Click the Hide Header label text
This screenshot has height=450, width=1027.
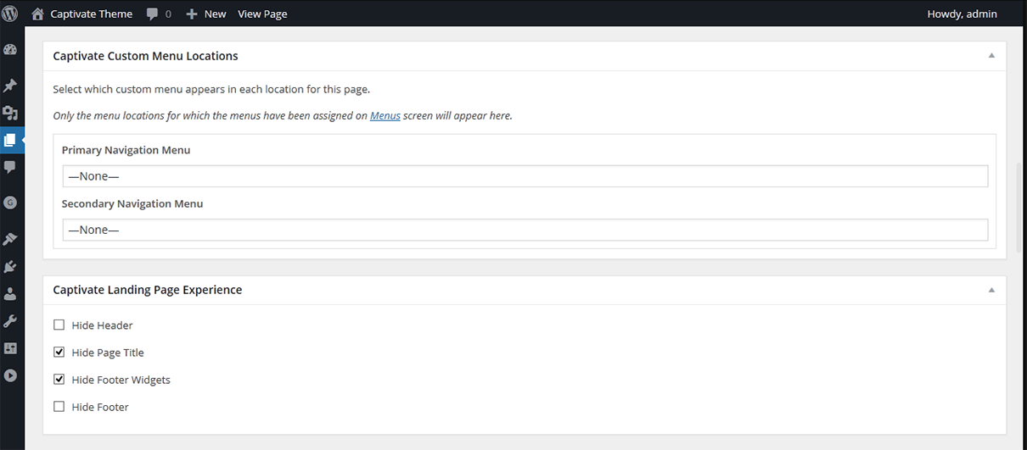(103, 325)
